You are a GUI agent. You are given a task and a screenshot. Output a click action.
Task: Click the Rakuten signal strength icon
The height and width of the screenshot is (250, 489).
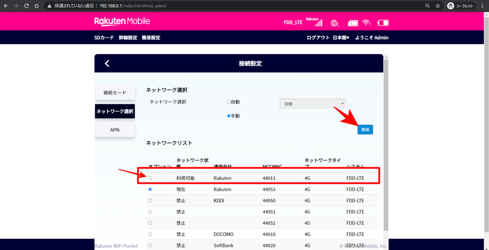click(x=314, y=22)
